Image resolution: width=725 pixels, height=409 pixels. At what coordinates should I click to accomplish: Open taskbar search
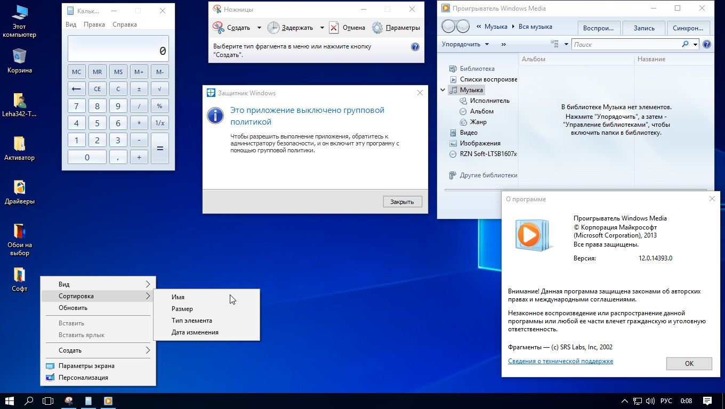click(x=29, y=401)
